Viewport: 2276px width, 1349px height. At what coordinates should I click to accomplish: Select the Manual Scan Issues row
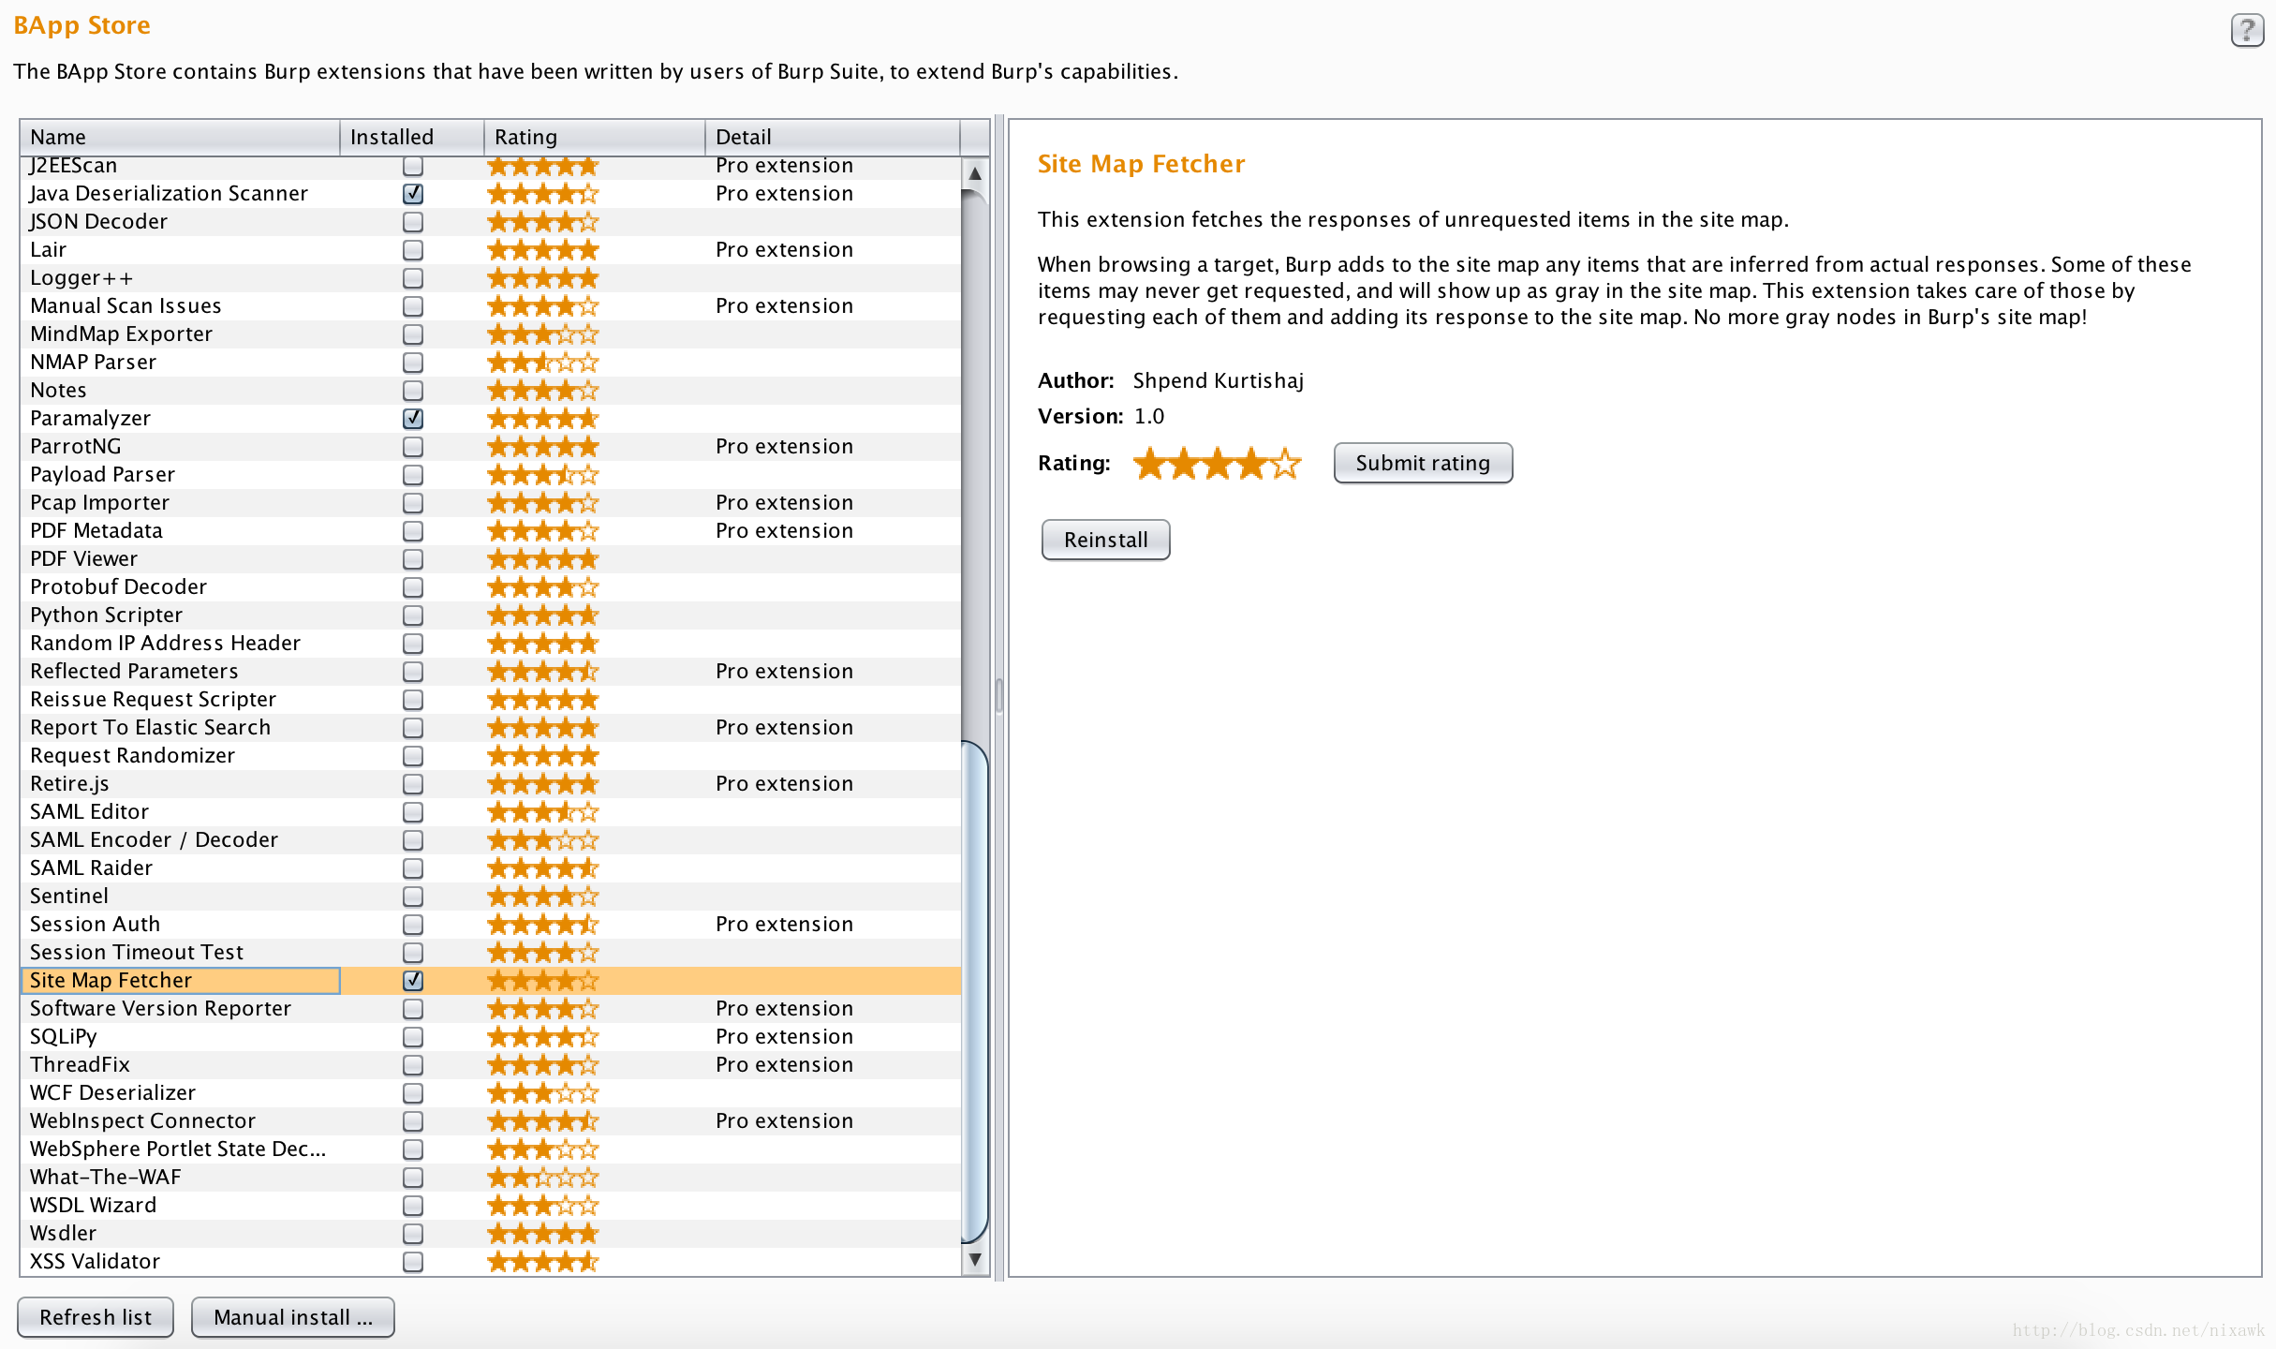pos(491,306)
